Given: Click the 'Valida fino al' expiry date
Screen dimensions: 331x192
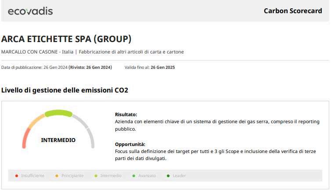Looking at the screenshot, I should pos(162,68).
